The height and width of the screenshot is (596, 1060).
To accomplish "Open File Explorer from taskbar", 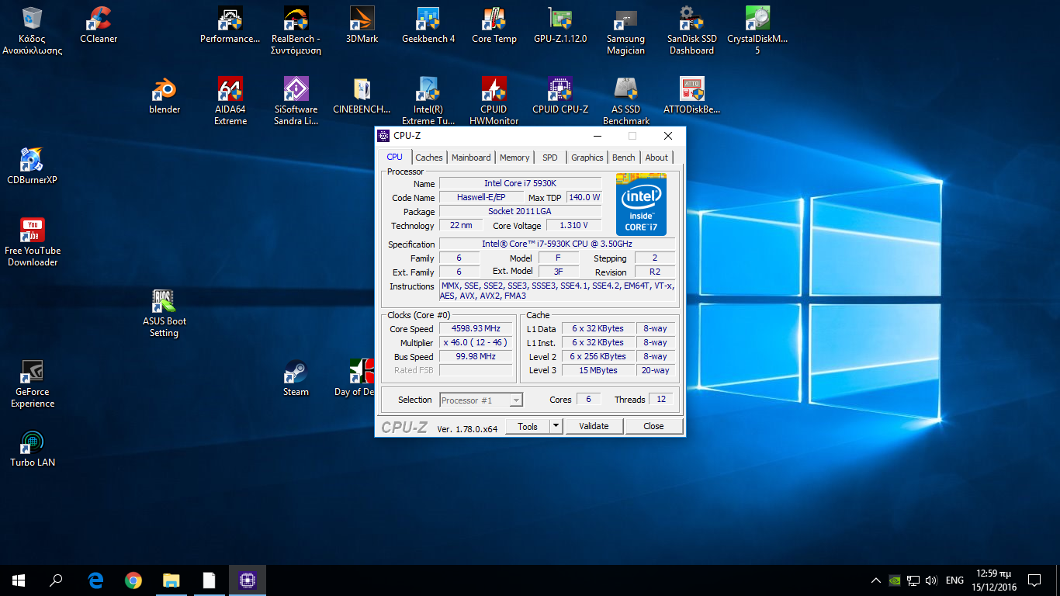I will click(171, 580).
